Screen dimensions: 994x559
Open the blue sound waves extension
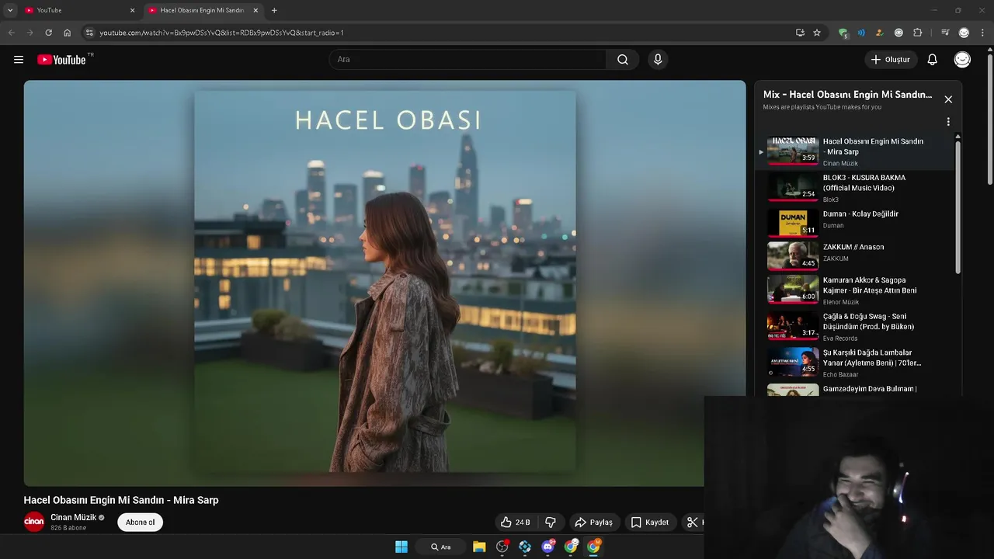pos(861,33)
